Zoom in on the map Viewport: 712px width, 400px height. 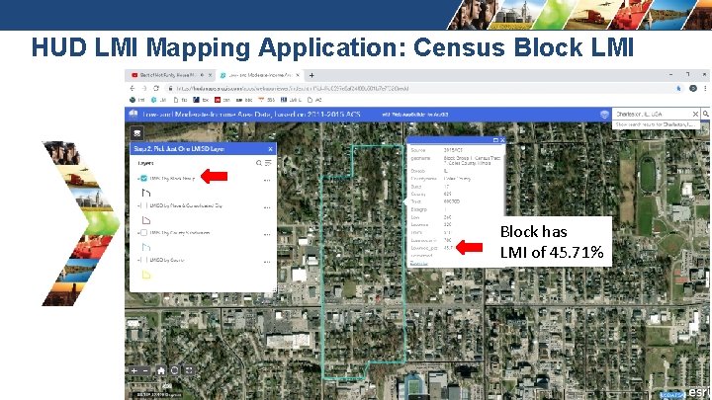(x=134, y=371)
